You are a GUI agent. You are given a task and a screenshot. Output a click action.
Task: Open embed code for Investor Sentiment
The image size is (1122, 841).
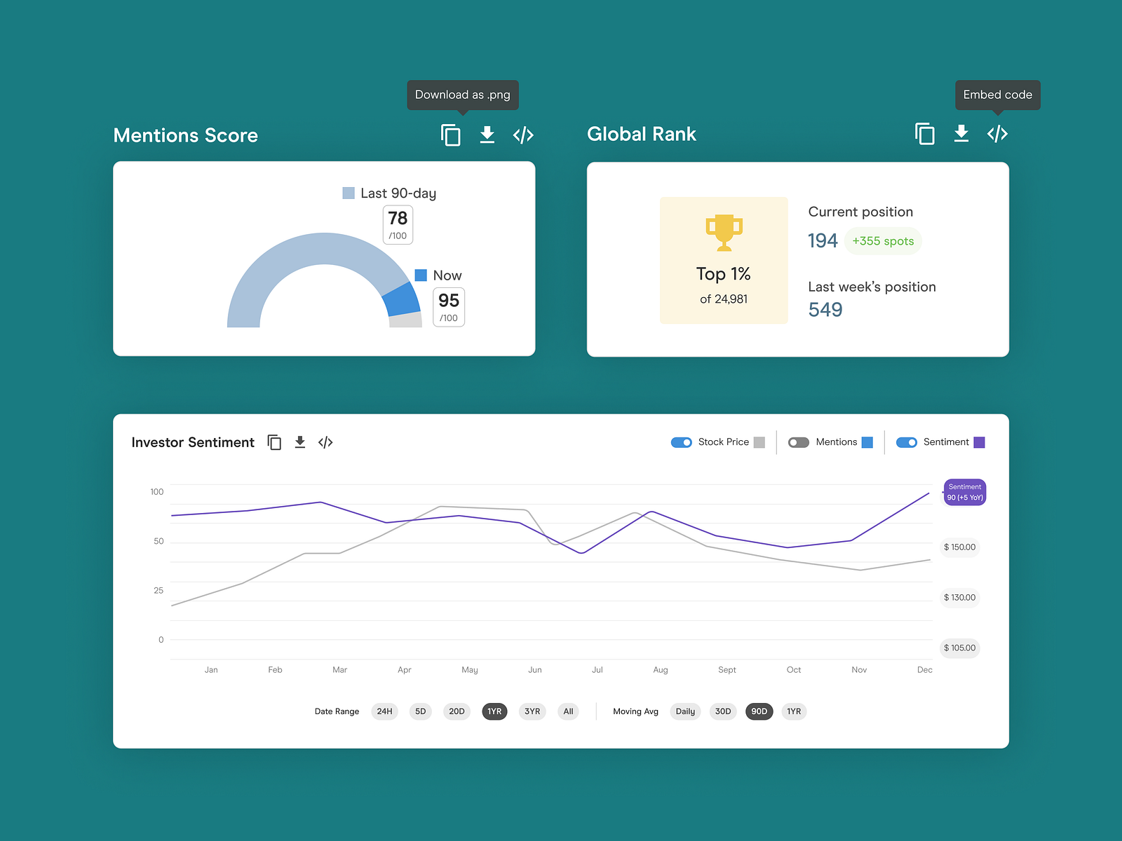325,442
